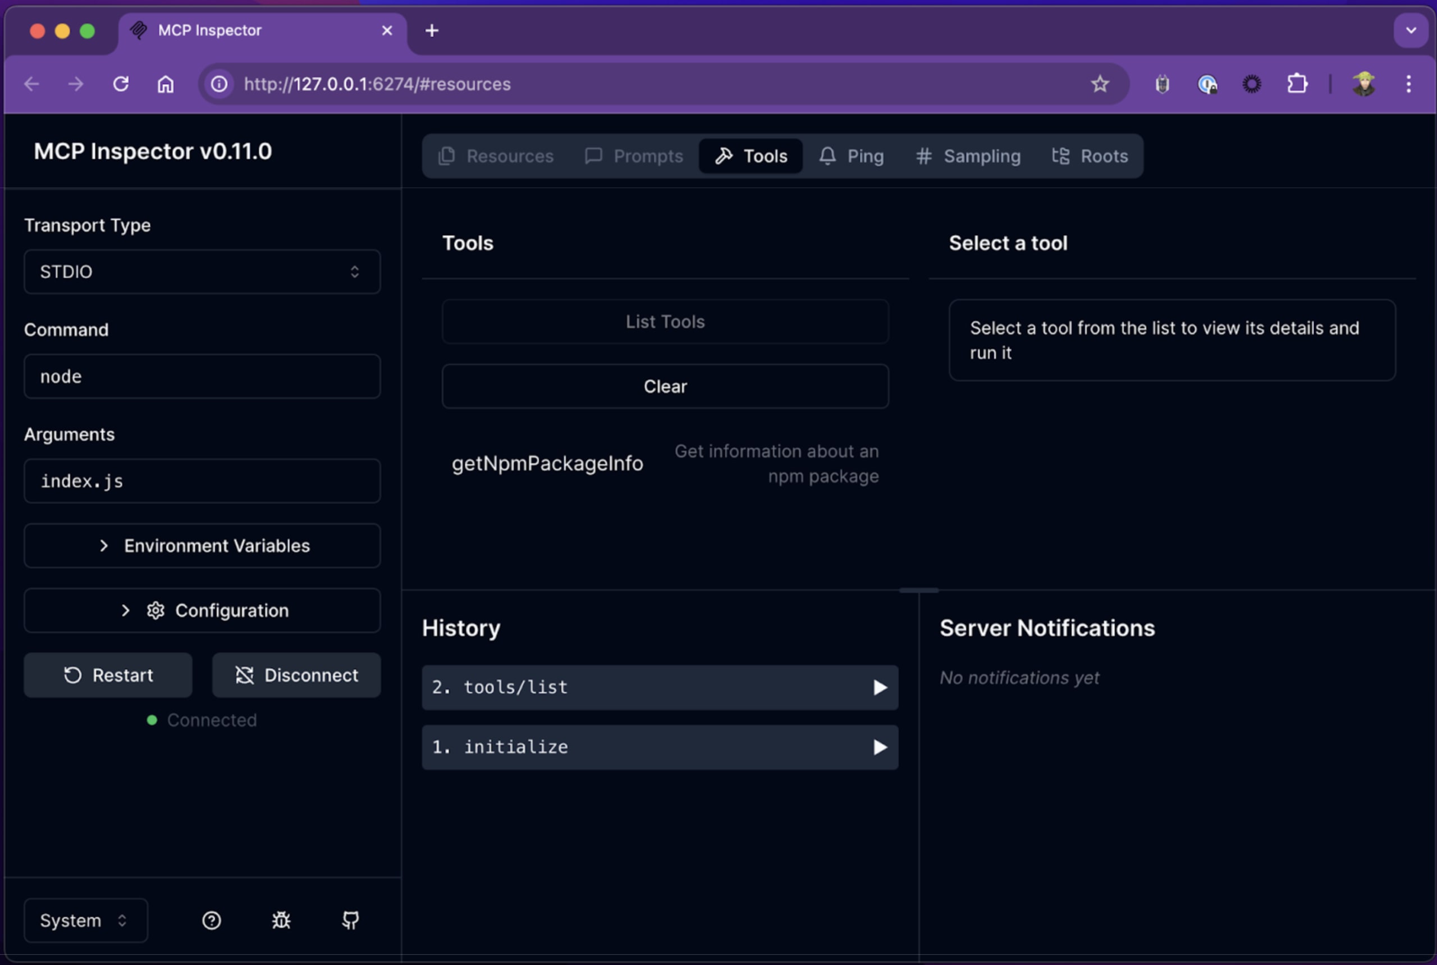Click the Arguments input field
This screenshot has height=965, width=1437.
click(x=202, y=481)
